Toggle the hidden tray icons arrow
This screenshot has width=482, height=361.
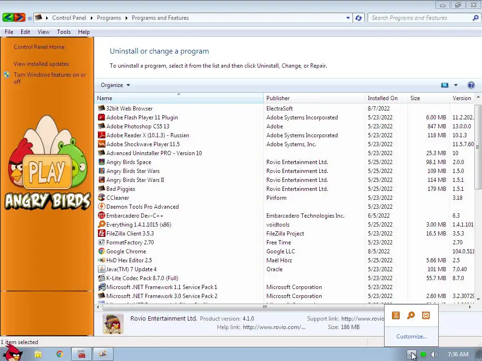coord(411,354)
